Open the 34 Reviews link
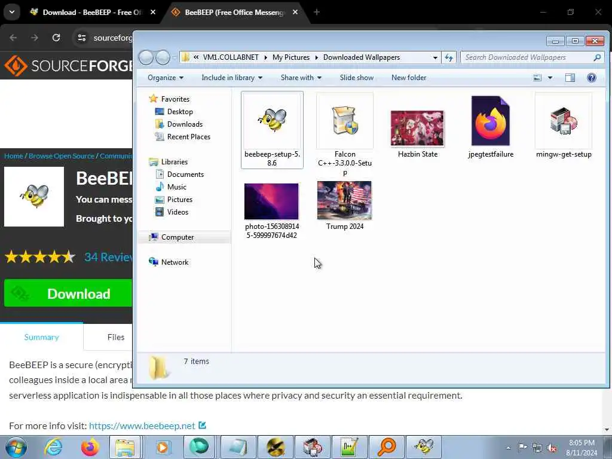The image size is (612, 459). [109, 257]
